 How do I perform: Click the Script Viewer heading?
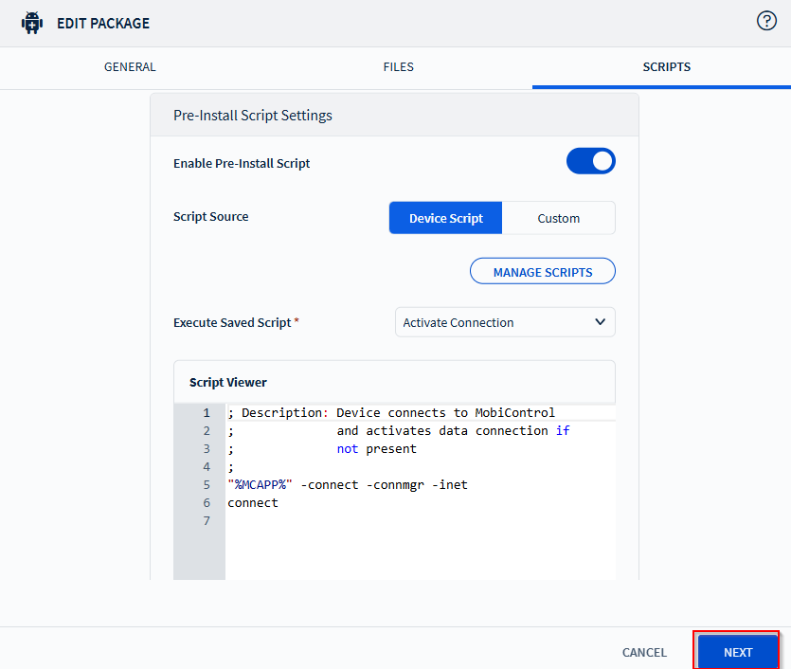pyautogui.click(x=228, y=383)
